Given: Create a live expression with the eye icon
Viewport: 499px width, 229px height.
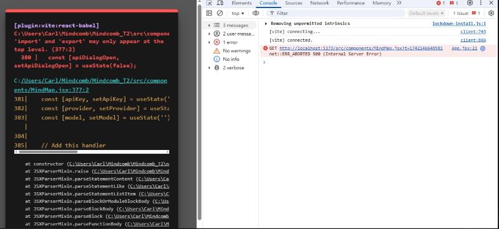Looking at the screenshot, I should [256, 13].
